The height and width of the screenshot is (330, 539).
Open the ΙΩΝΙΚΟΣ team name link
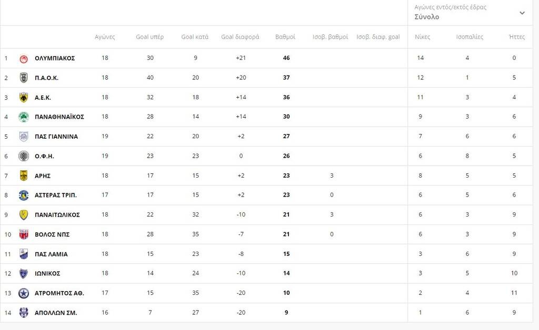pos(47,273)
